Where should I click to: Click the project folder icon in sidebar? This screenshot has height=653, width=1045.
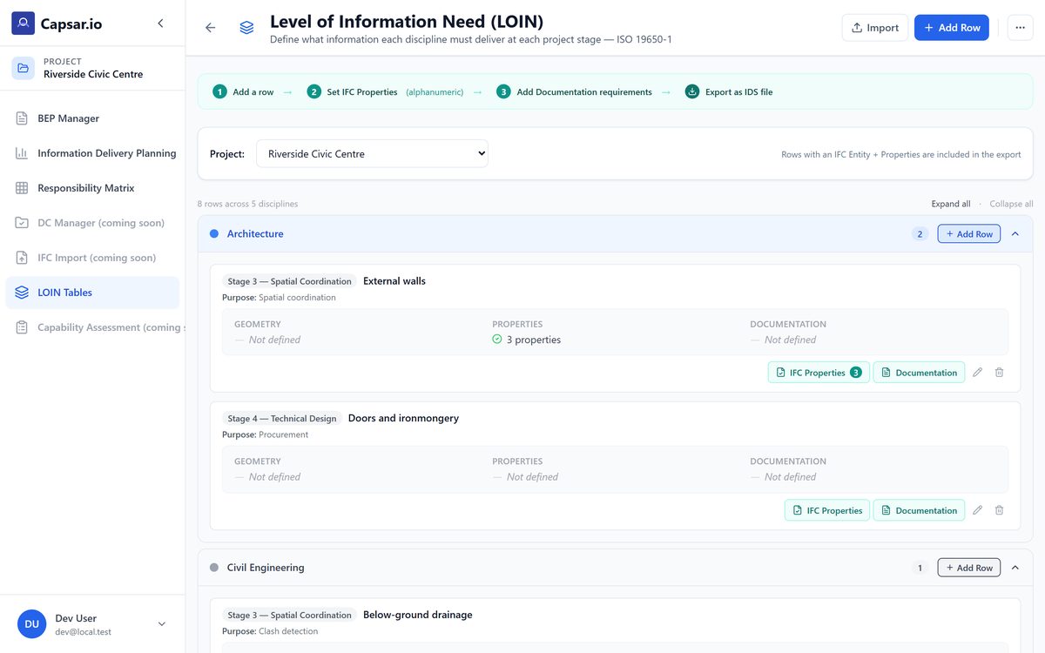click(x=24, y=68)
